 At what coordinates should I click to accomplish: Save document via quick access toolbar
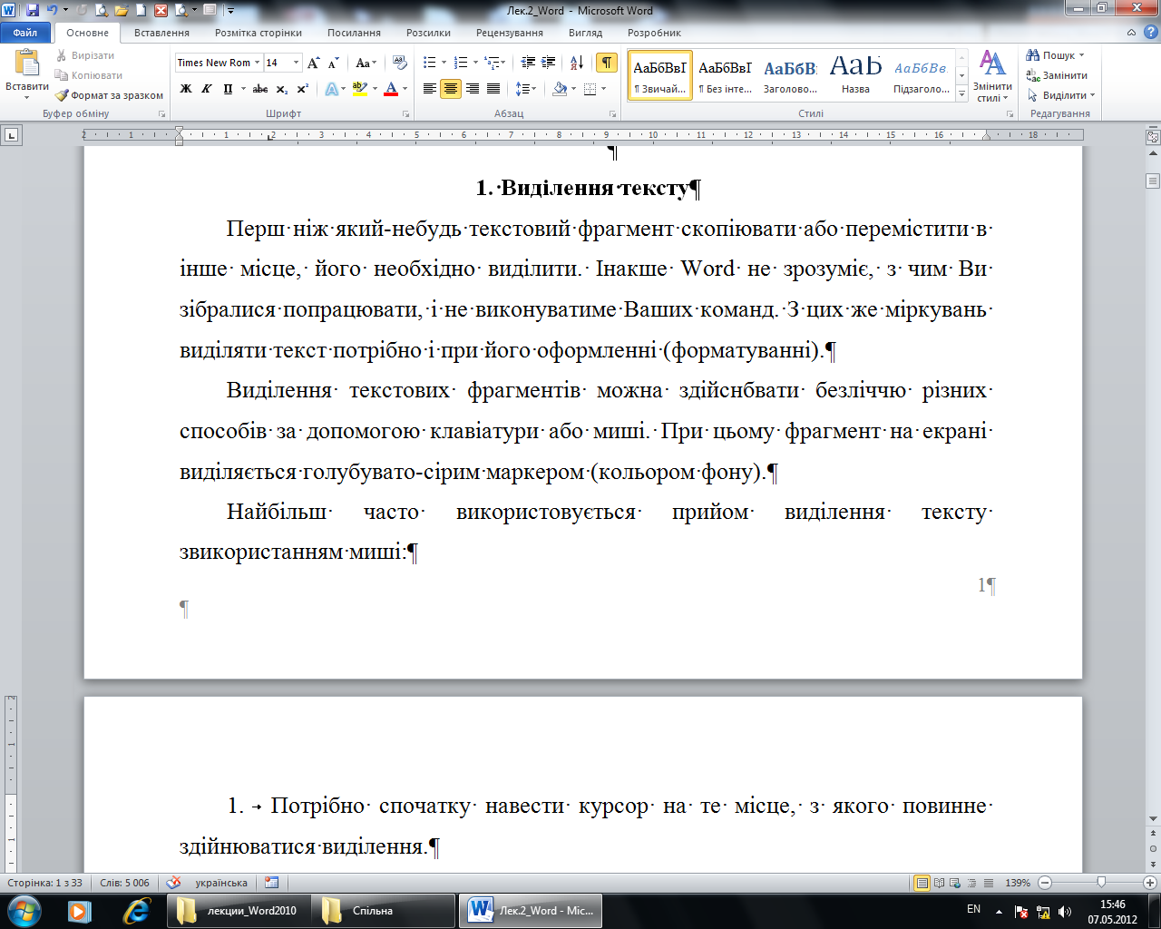(33, 11)
